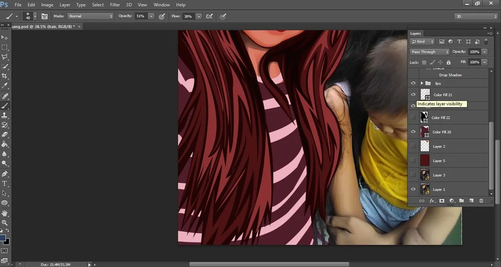501x267 pixels.
Task: Select the Eyedropper tool
Action: tap(5, 86)
